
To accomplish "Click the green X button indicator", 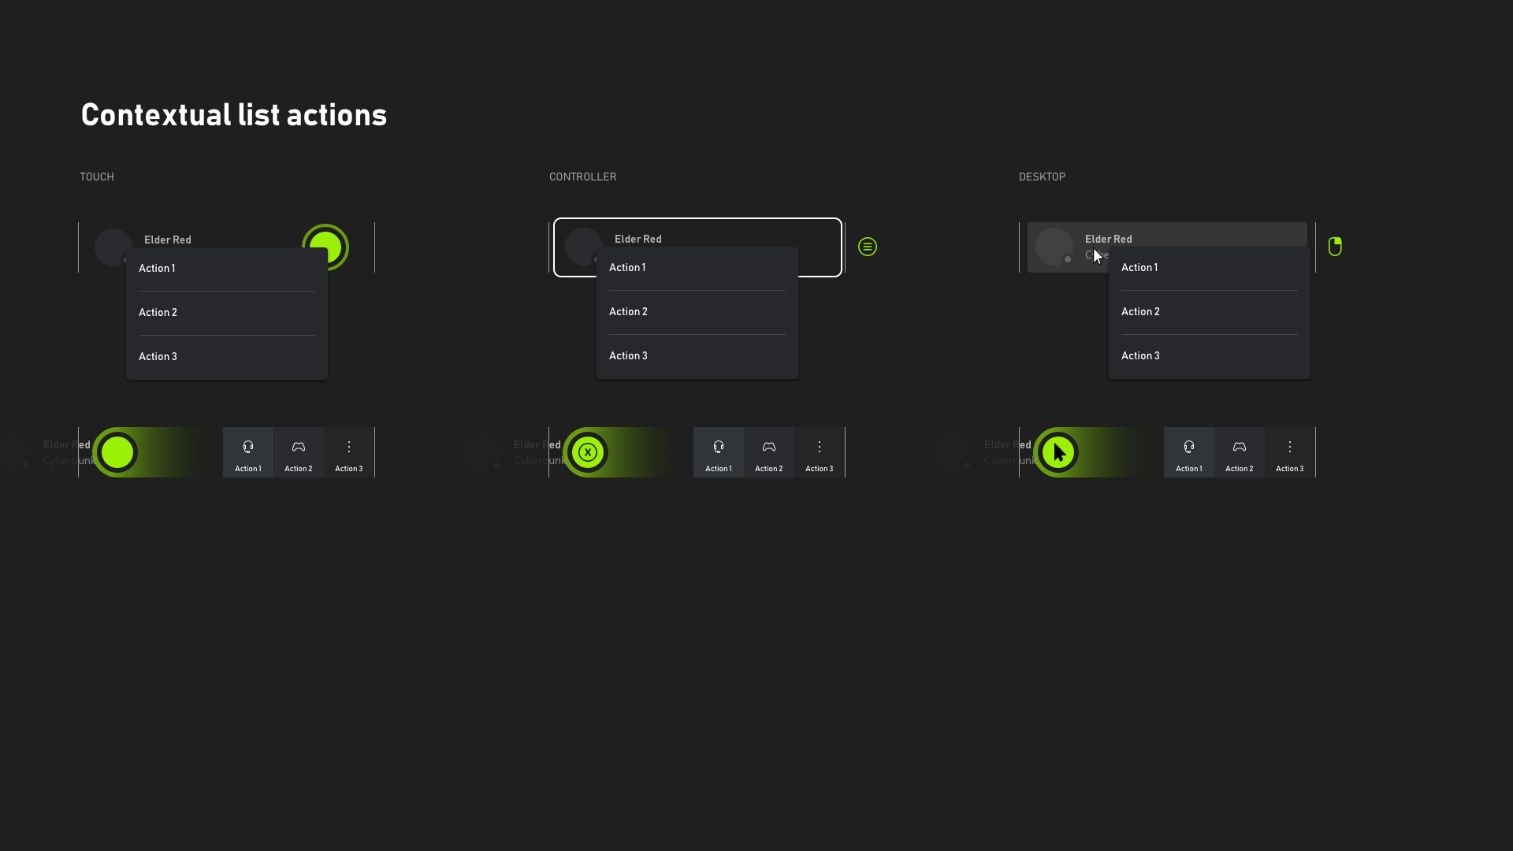I will pyautogui.click(x=587, y=452).
